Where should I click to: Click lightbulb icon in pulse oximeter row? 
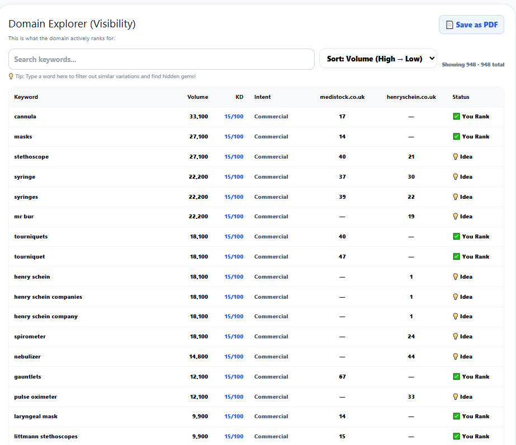456,396
